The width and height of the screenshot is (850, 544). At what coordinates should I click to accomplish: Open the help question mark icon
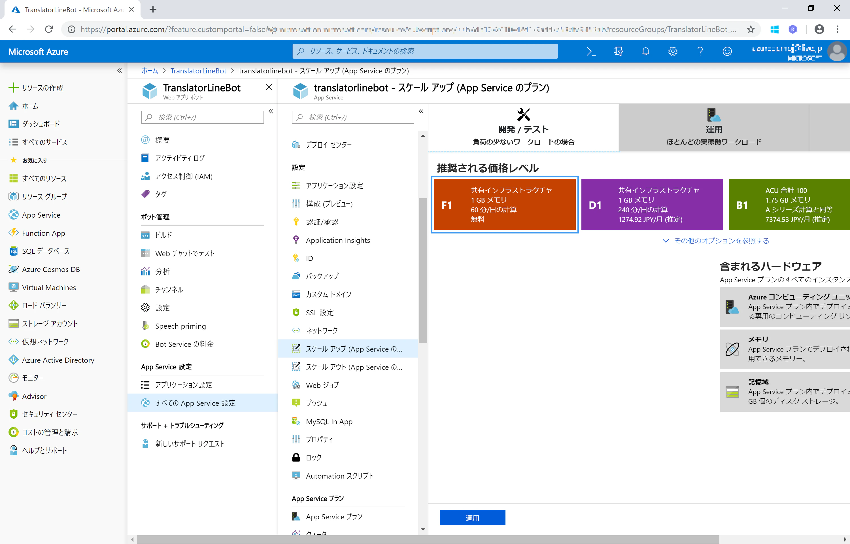point(700,51)
